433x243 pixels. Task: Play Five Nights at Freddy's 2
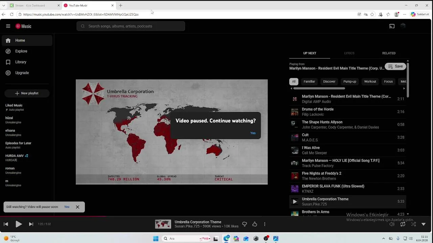[x=348, y=176]
